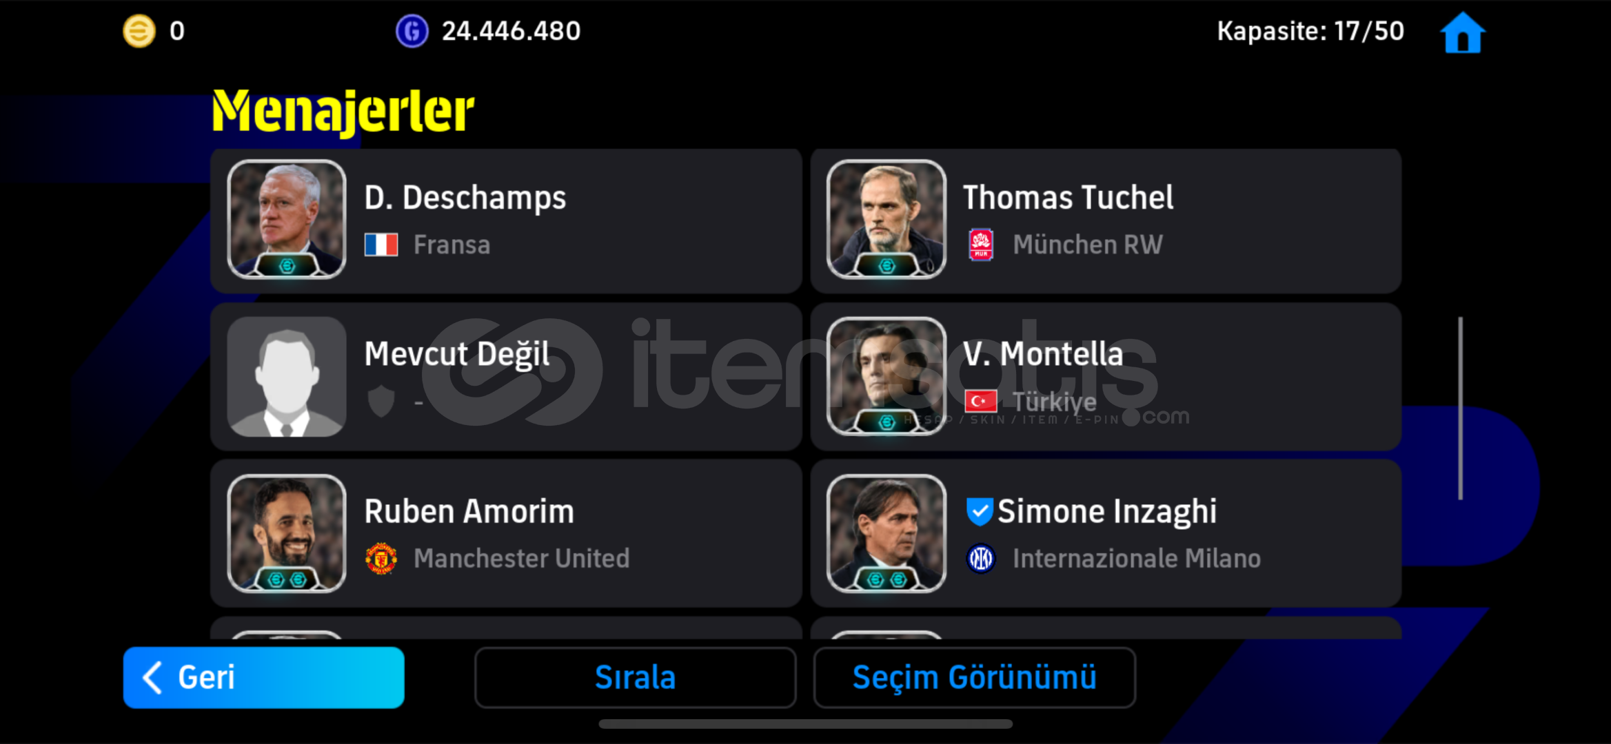Select the Ruben Amorim manager card

pos(506,534)
